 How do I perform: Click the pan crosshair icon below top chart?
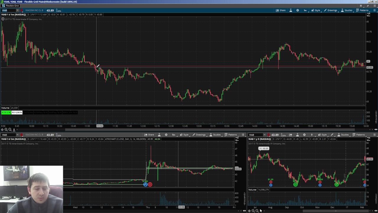pos(2,130)
